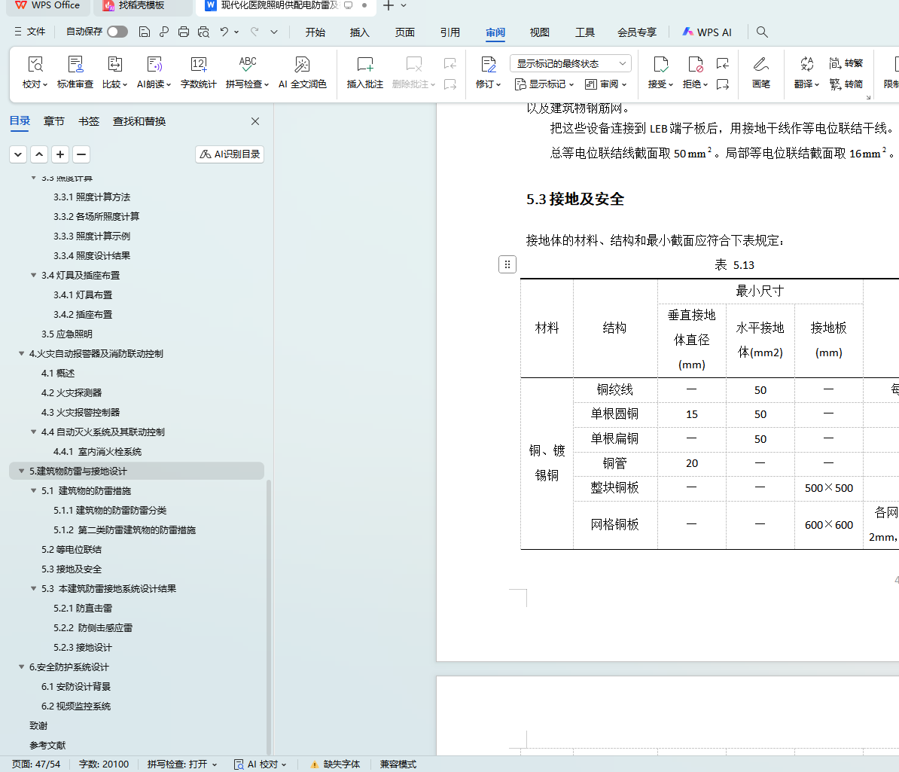Click 字数: 20100 word count status
899x772 pixels.
pyautogui.click(x=104, y=764)
